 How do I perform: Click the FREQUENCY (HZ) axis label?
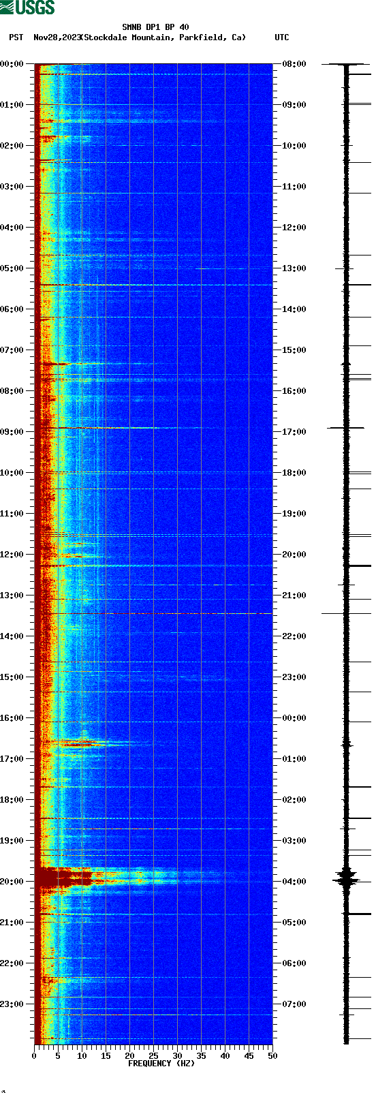[161, 1064]
